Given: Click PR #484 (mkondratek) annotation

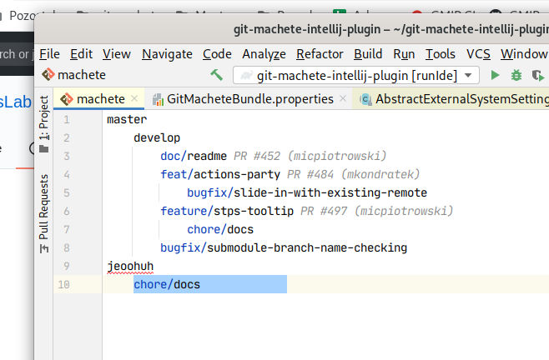Looking at the screenshot, I should (x=353, y=174).
